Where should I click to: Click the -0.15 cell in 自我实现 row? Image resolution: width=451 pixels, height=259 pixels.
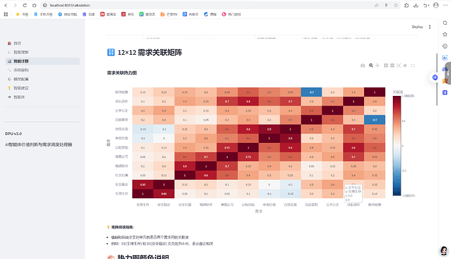coord(143,129)
